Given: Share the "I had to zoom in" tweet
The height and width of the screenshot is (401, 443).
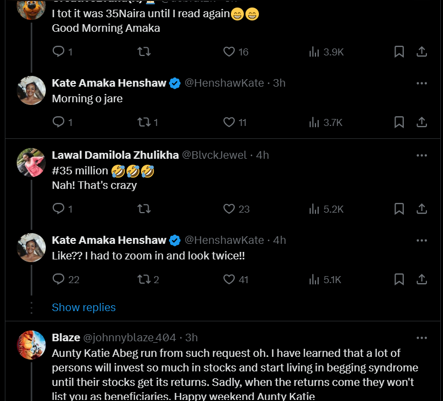Looking at the screenshot, I should (421, 279).
